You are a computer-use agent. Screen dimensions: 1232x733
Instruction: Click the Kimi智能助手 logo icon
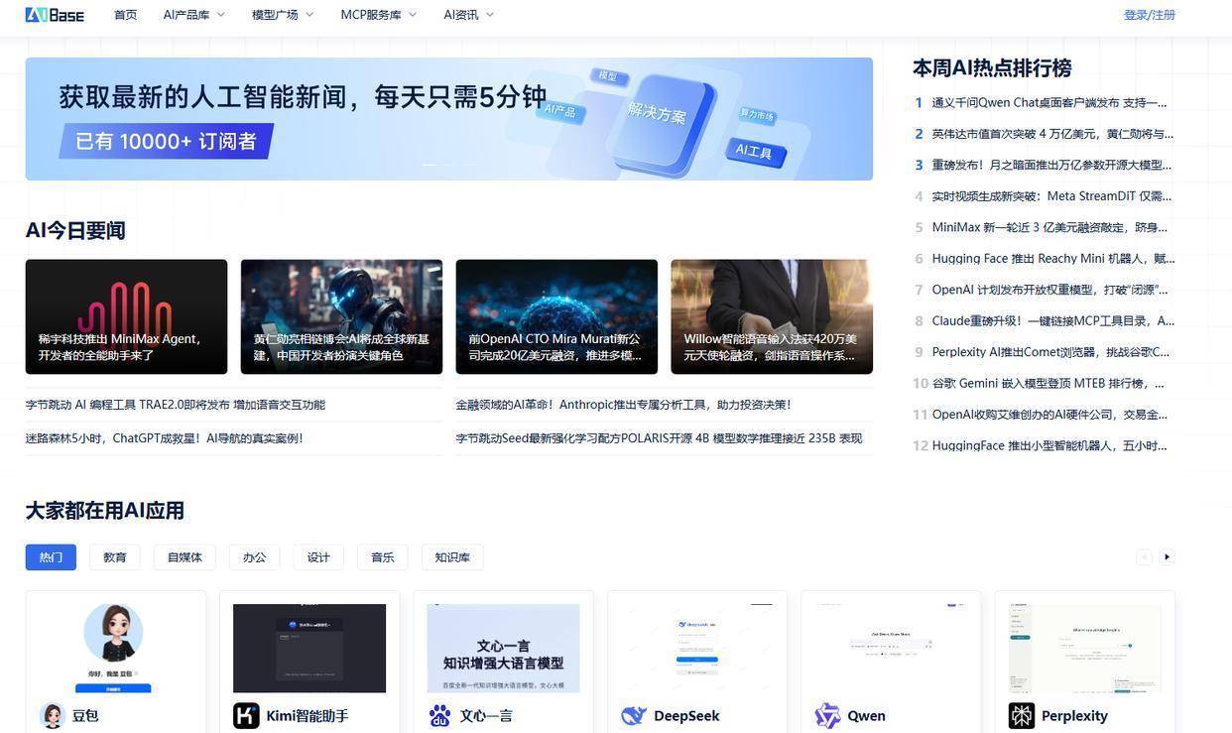click(246, 715)
